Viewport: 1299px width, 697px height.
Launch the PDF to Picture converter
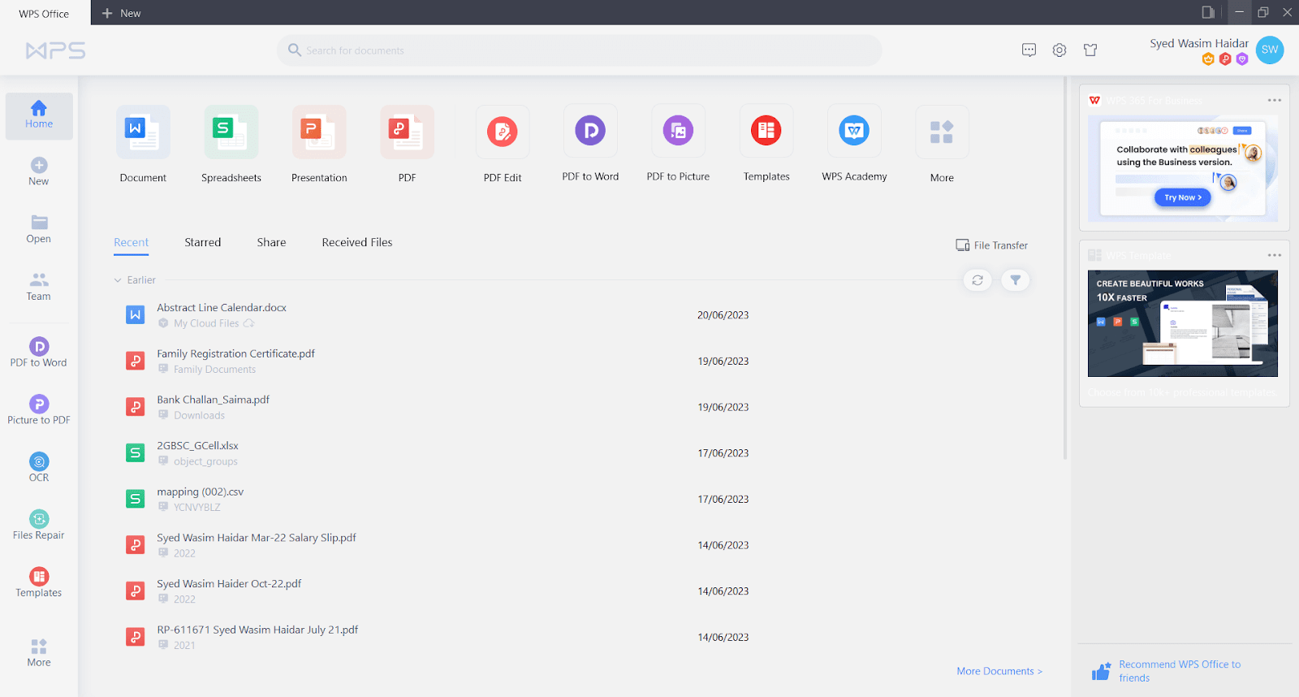point(678,132)
